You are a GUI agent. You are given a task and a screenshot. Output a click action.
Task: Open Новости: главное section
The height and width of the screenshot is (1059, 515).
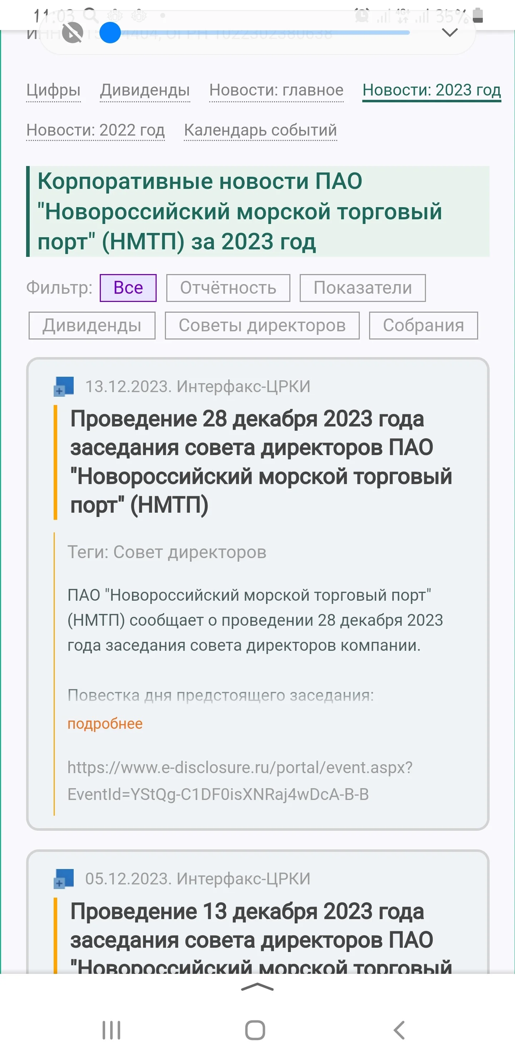pyautogui.click(x=276, y=90)
